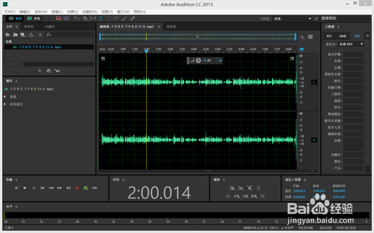Switch to iXML metadata tab
This screenshot has height=233, width=374.
coord(343,36)
